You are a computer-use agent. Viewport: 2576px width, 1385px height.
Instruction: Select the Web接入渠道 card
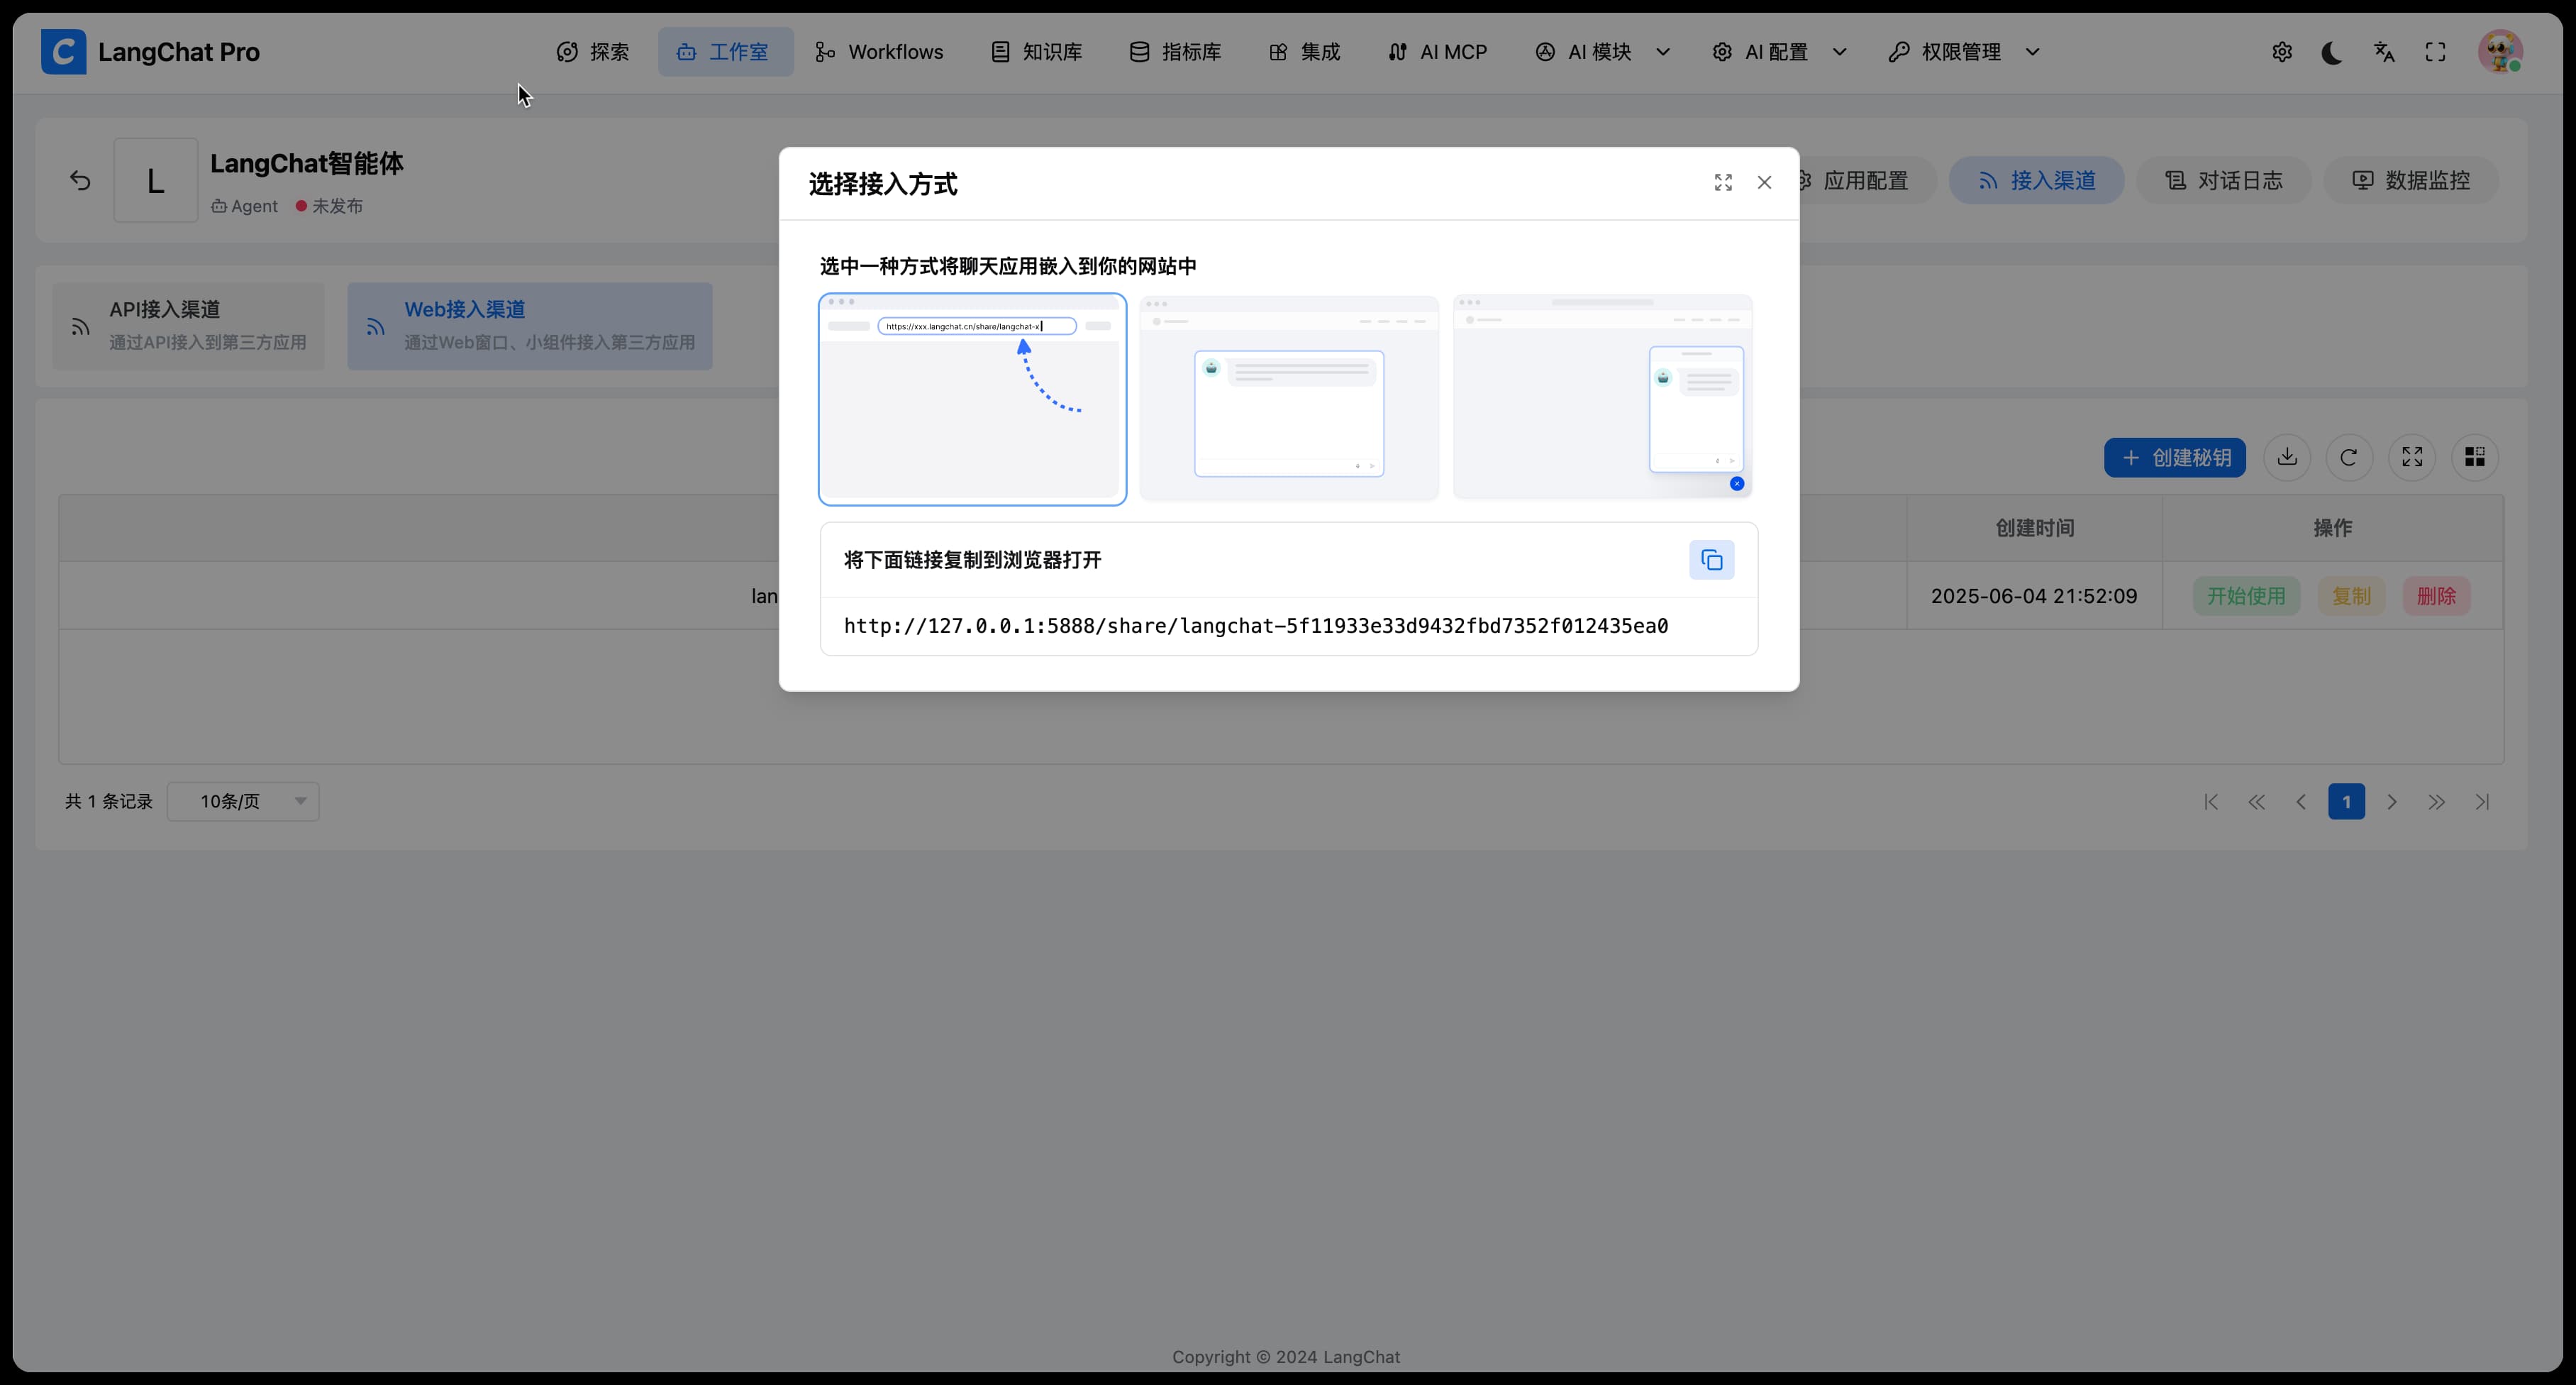(x=530, y=326)
